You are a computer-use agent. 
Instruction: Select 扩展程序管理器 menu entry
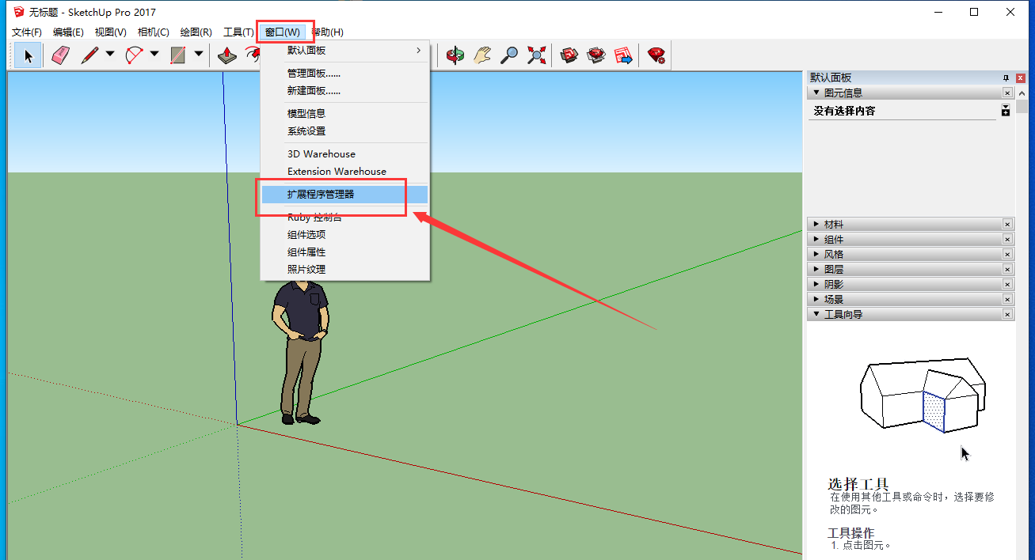coord(345,195)
